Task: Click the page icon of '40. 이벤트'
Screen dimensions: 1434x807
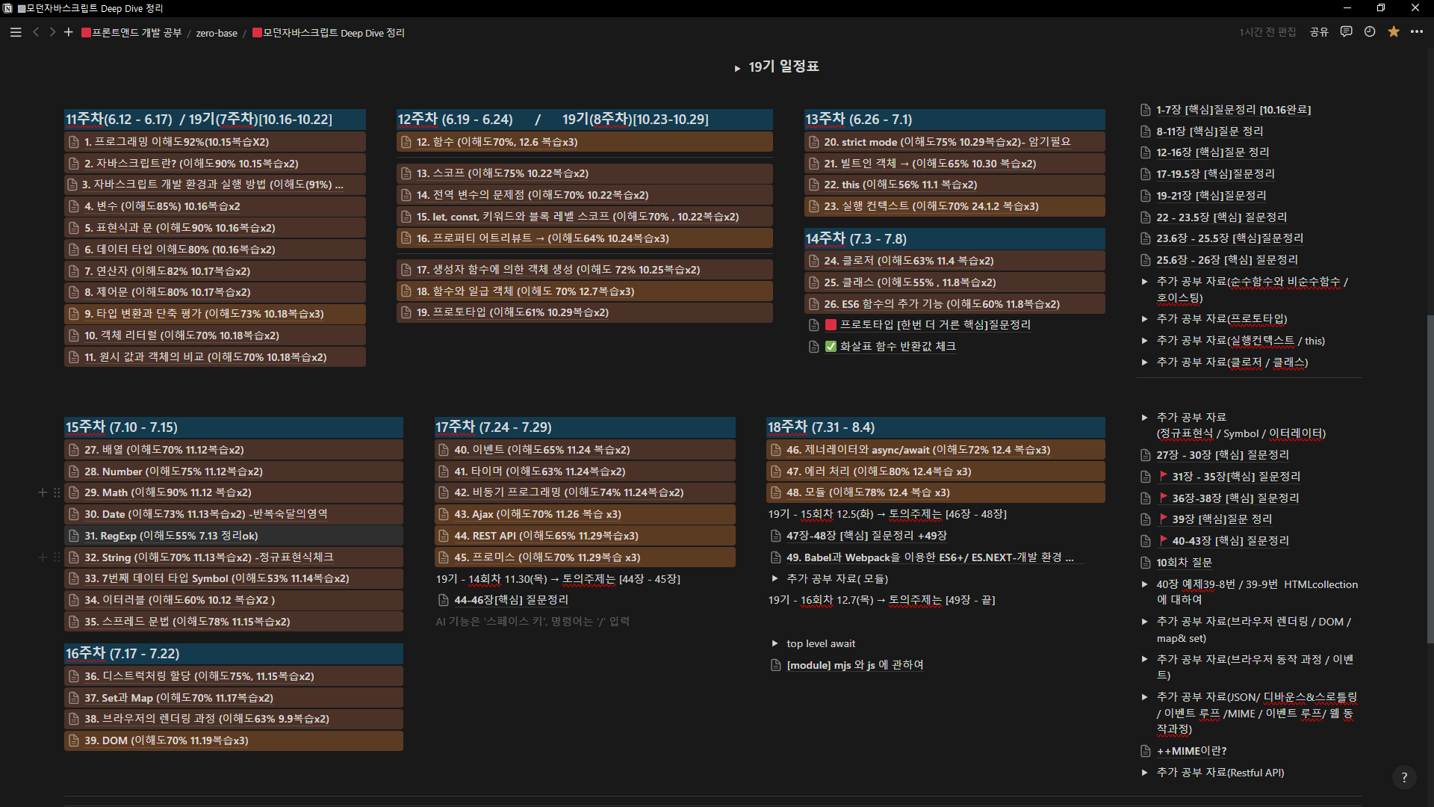Action: [x=444, y=450]
